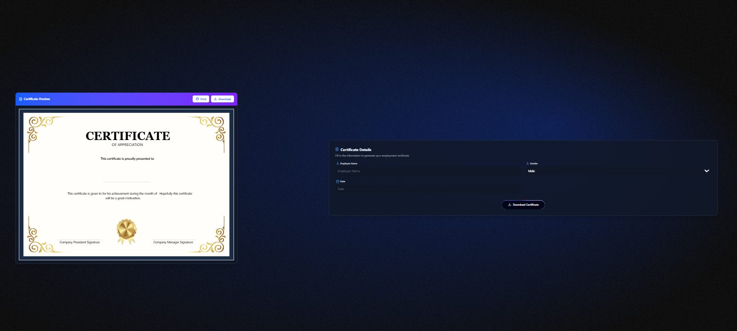
Task: Click the bottom-right golden corner ornament
Action: [214, 242]
